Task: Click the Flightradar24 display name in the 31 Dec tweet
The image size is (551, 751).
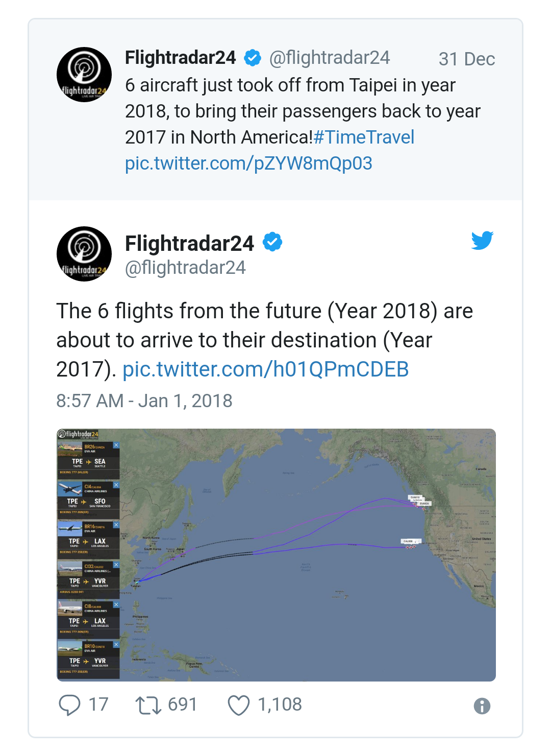Action: pyautogui.click(x=180, y=58)
